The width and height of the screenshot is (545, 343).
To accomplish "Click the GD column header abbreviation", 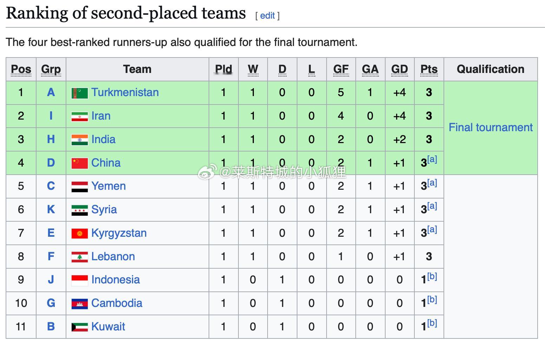I will [x=400, y=69].
